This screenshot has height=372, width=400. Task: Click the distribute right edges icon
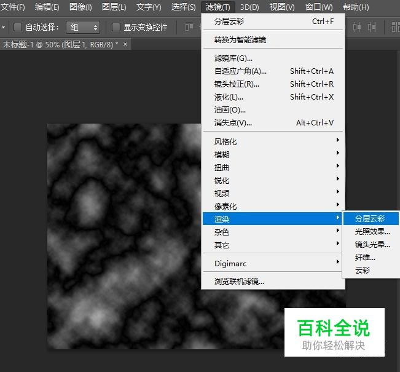coord(372,27)
